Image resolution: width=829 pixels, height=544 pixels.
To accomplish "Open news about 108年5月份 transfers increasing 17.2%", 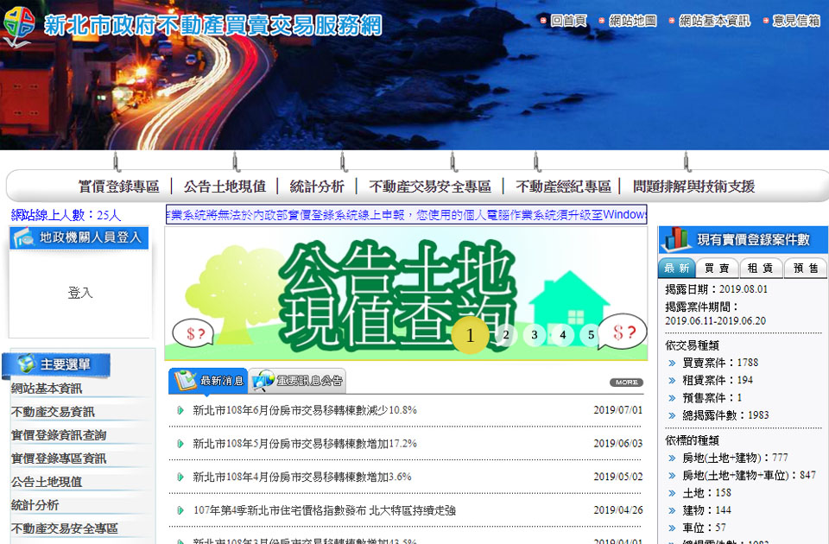I will [305, 444].
